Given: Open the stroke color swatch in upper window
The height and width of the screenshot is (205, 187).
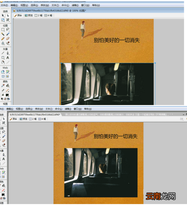Looking at the screenshot, I should tap(7, 90).
